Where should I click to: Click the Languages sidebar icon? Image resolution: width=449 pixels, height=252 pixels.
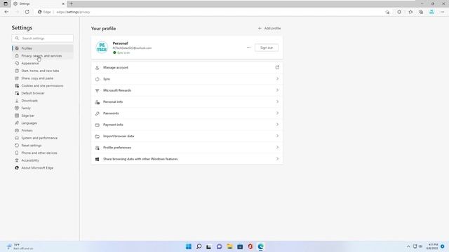17,123
